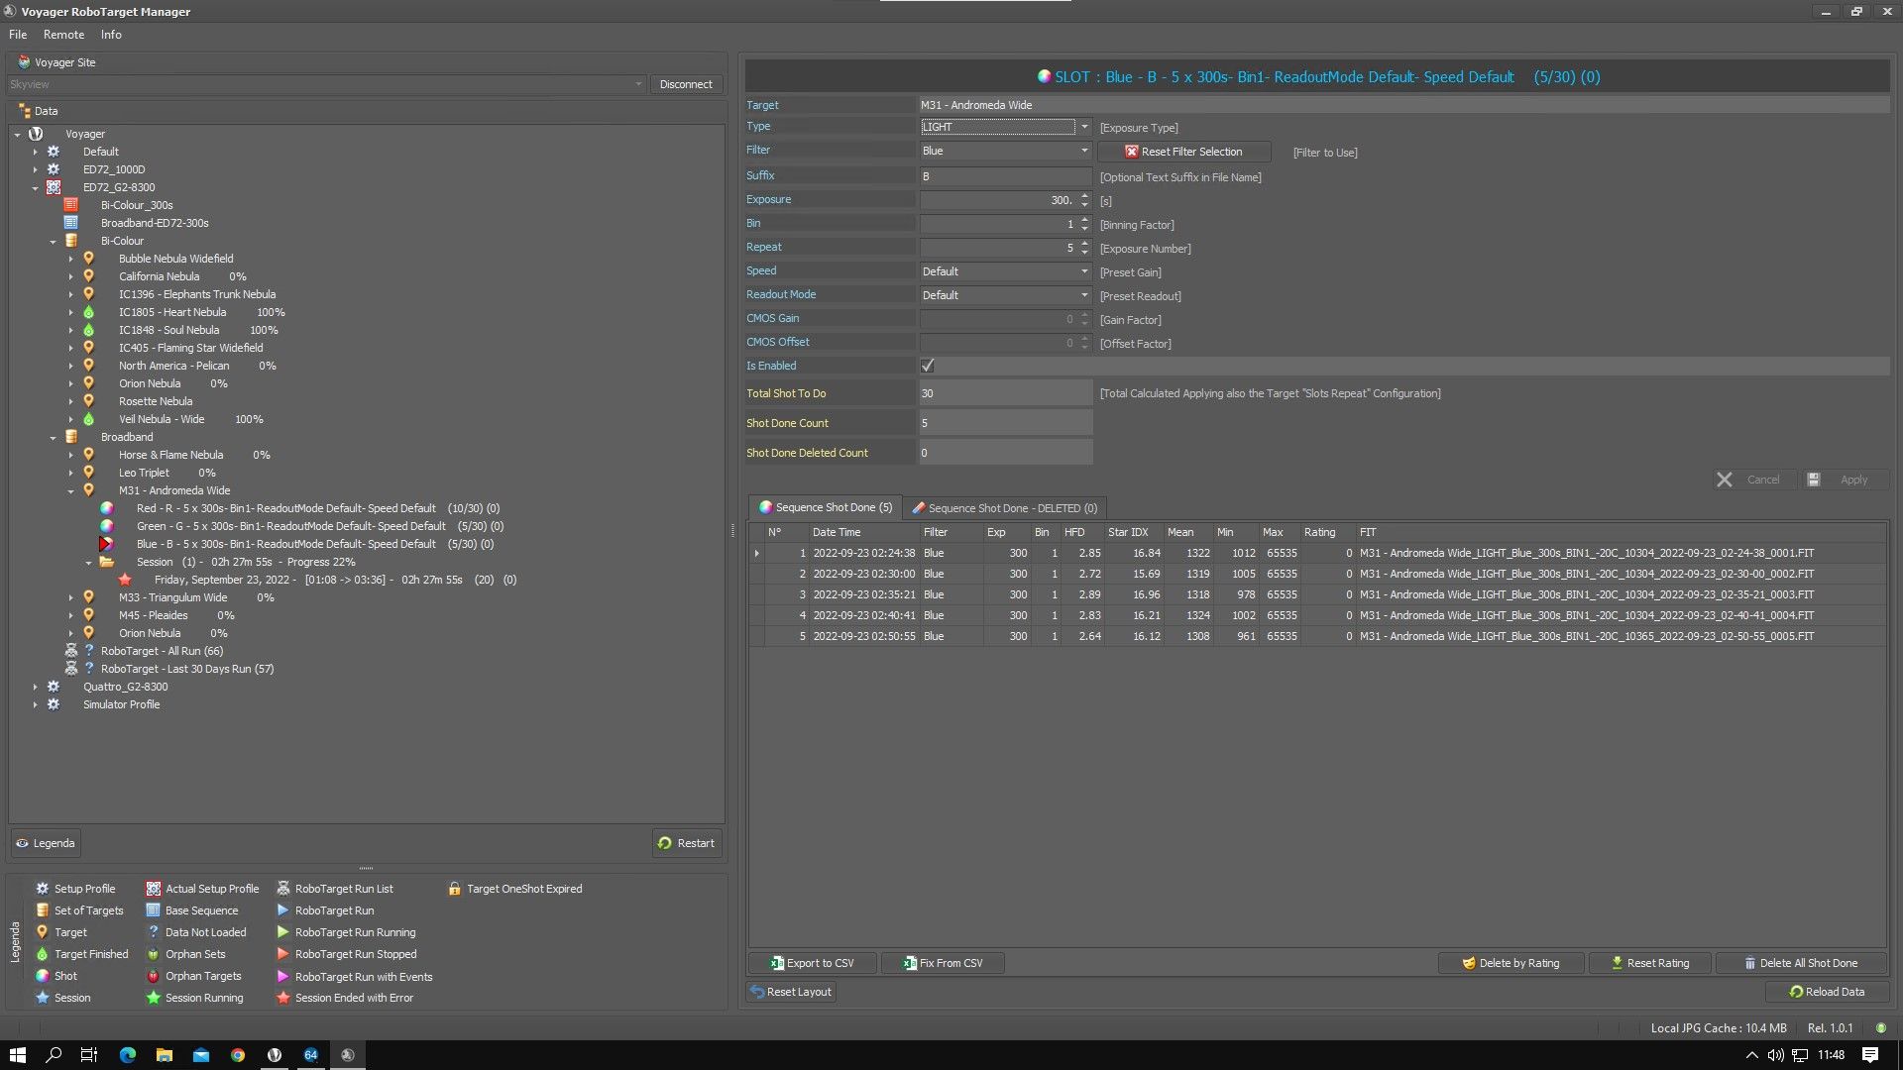Toggle the Is Enabled checkbox
The image size is (1903, 1070).
928,366
